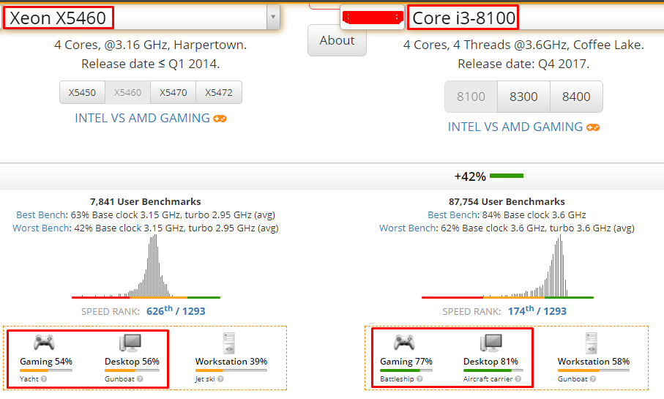
Task: Open the Xeon Worst Bench link
Action: click(41, 228)
